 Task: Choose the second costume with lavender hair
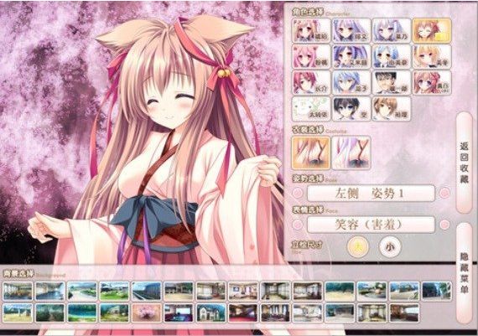(x=351, y=152)
